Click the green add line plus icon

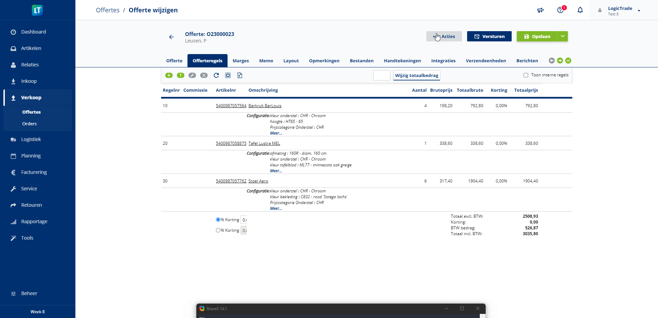click(169, 75)
